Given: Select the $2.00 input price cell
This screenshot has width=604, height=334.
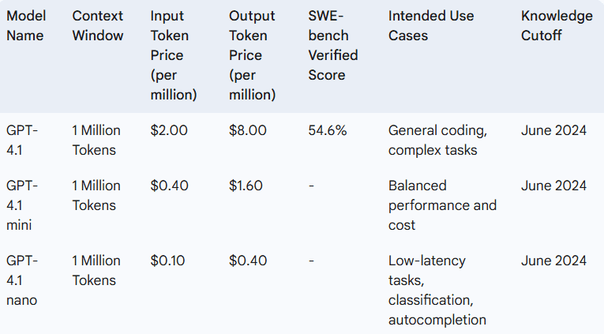Looking at the screenshot, I should (169, 131).
